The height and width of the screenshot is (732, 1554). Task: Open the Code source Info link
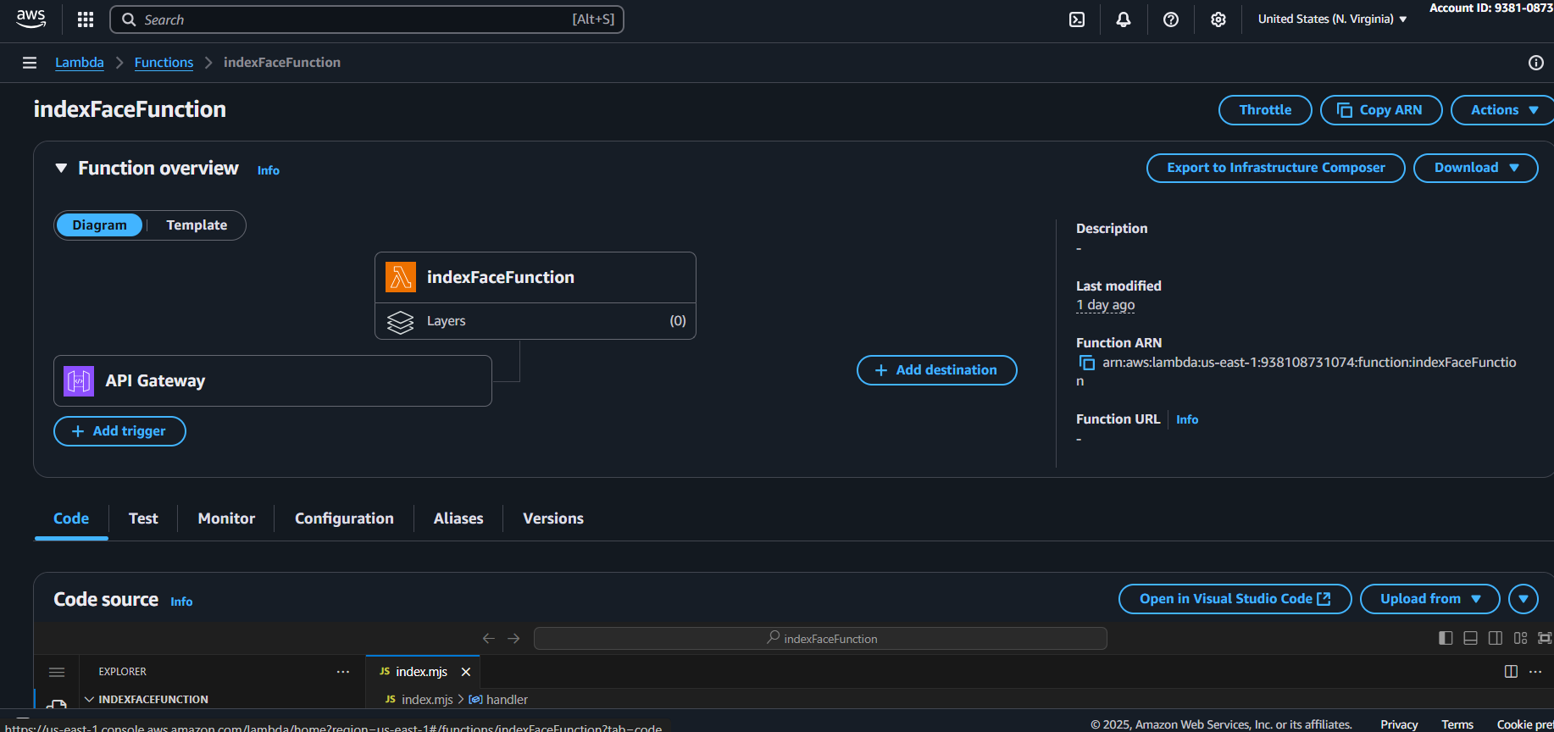click(x=181, y=602)
